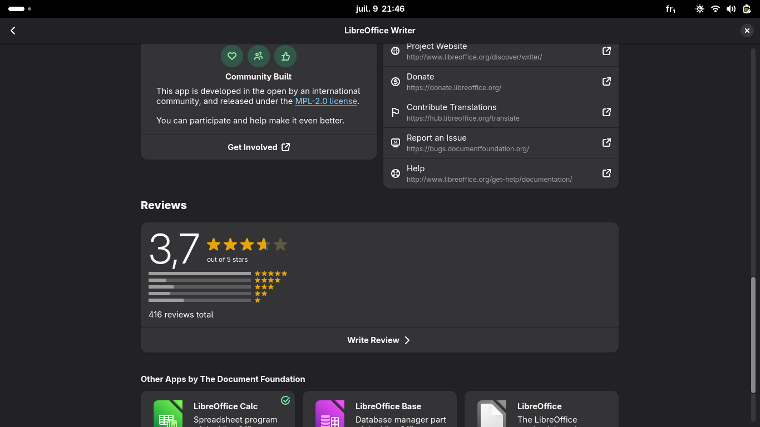Click the installed checkmark on LibreOffice Calc
This screenshot has width=760, height=427.
285,400
